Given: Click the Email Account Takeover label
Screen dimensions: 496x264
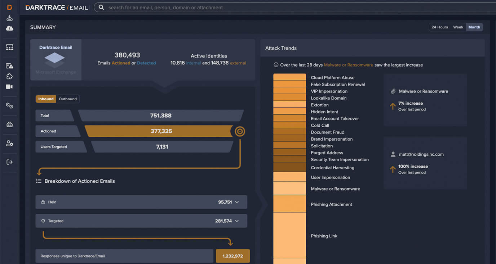Looking at the screenshot, I should click(335, 119).
